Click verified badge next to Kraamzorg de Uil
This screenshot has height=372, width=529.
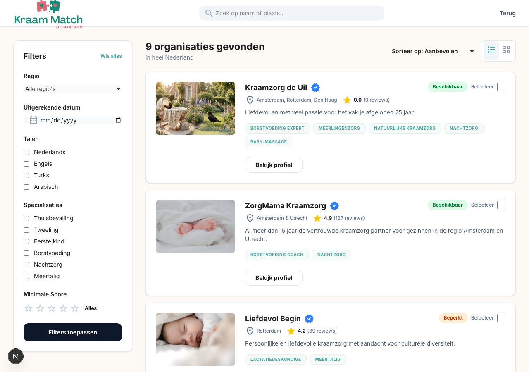[x=315, y=88]
